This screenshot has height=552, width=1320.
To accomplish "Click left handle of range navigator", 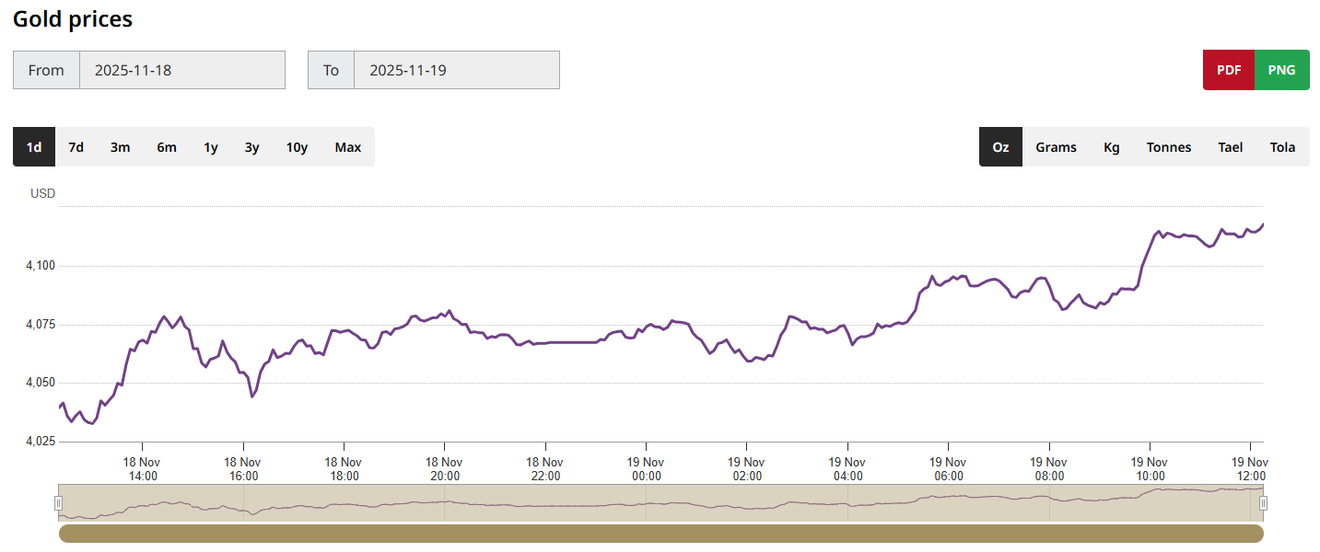I will point(59,502).
